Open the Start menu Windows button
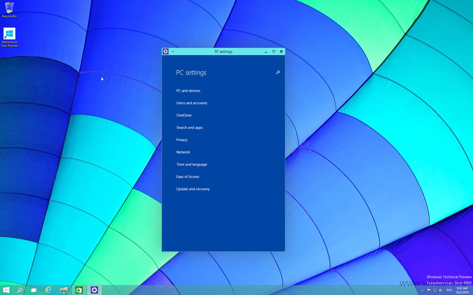The height and width of the screenshot is (295, 473). [6, 290]
